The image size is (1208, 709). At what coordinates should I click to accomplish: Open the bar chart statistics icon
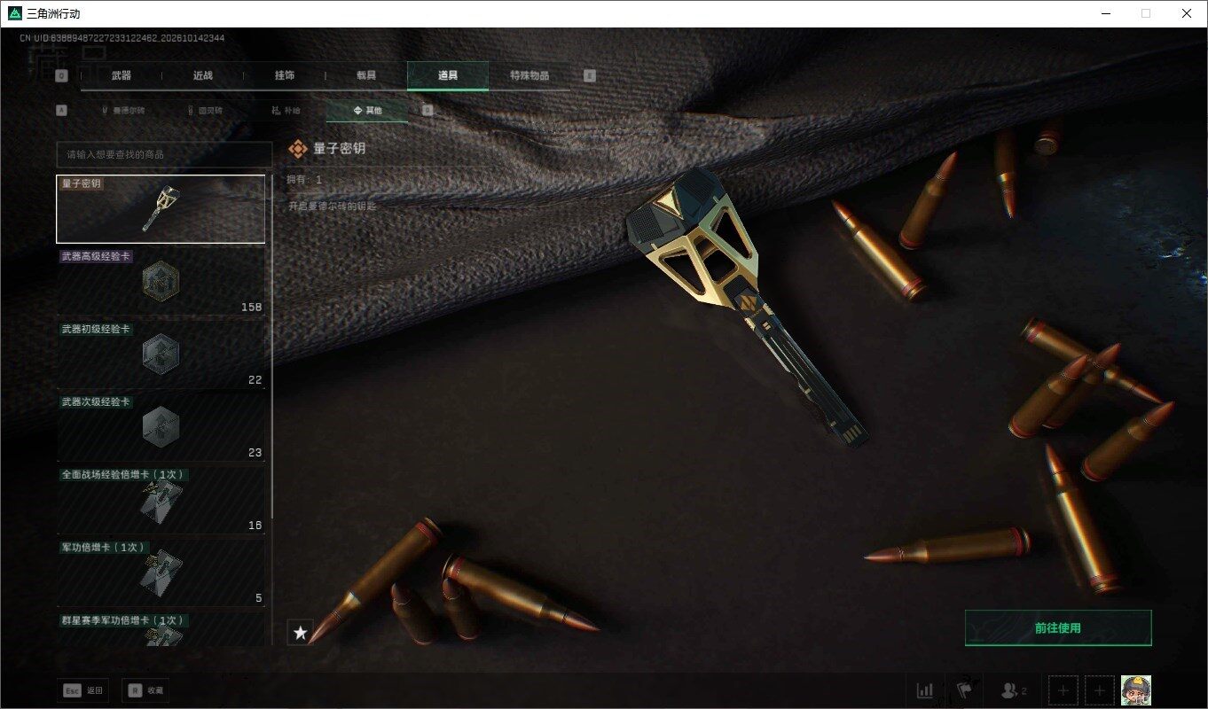tap(925, 690)
